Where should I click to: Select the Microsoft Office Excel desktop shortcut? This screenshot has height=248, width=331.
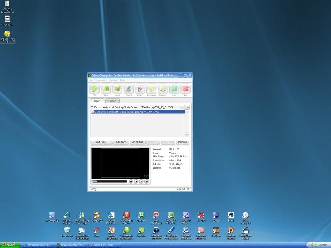(x=171, y=218)
